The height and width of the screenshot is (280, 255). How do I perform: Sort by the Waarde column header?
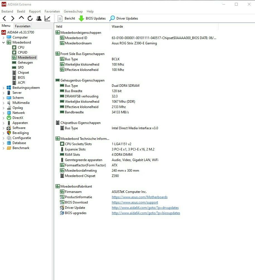click(x=164, y=27)
